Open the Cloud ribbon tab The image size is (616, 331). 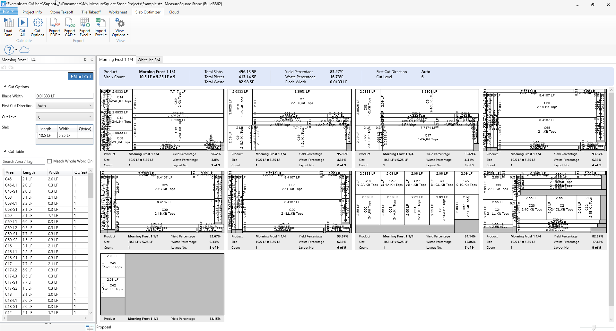pos(174,12)
